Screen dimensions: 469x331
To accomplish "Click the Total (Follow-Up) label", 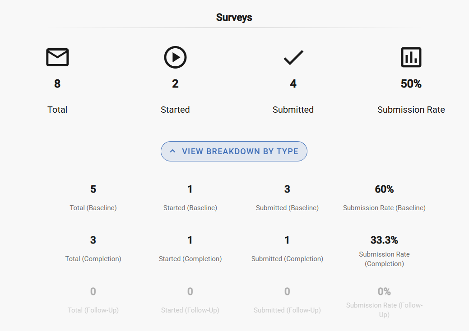I will point(93,310).
